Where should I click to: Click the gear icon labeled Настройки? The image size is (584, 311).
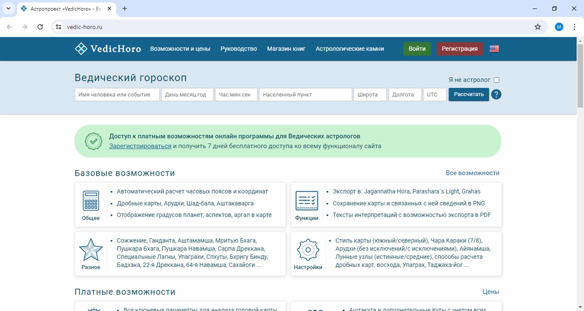click(308, 250)
